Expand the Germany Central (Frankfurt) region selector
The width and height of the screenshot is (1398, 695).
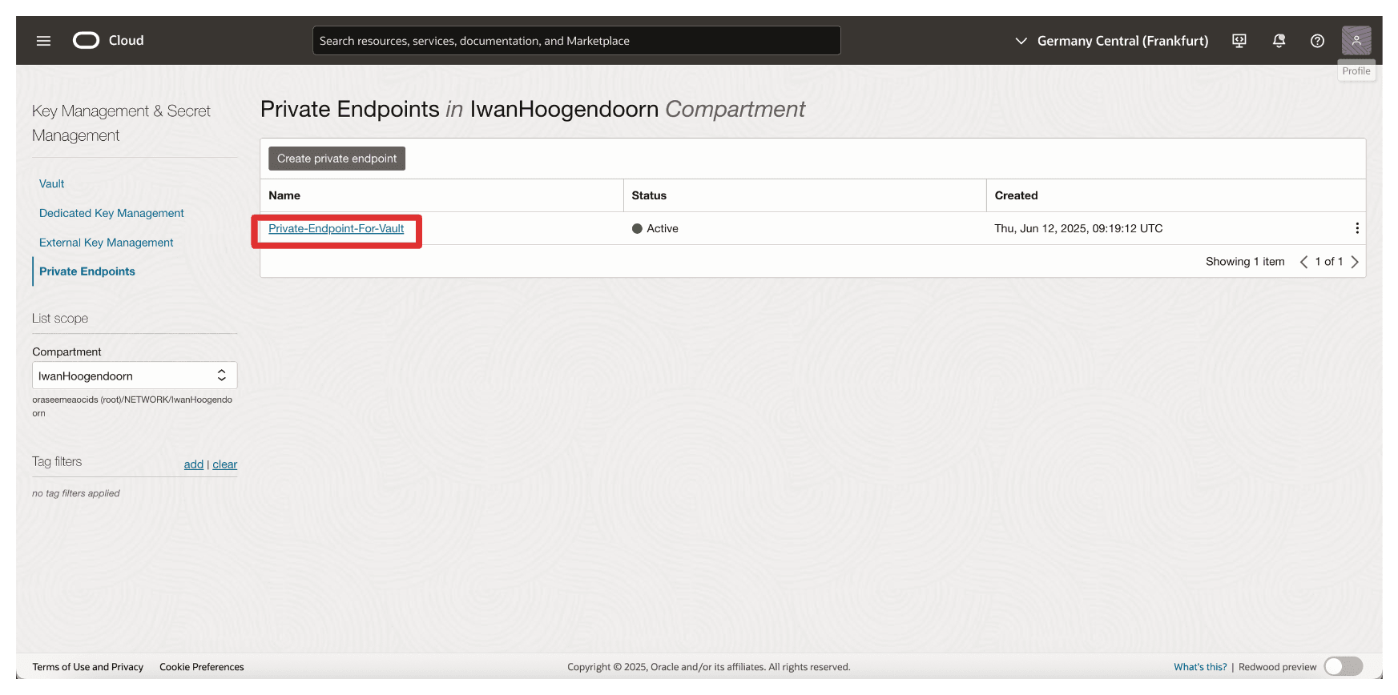(1111, 41)
